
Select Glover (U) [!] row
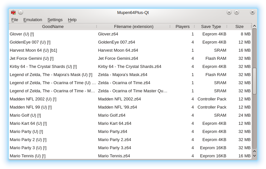[x=130, y=34]
